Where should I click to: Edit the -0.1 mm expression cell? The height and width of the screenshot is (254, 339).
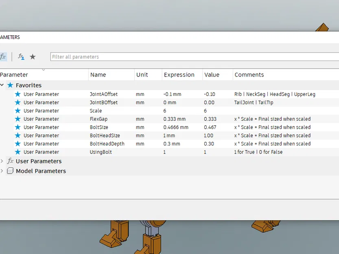pyautogui.click(x=172, y=94)
